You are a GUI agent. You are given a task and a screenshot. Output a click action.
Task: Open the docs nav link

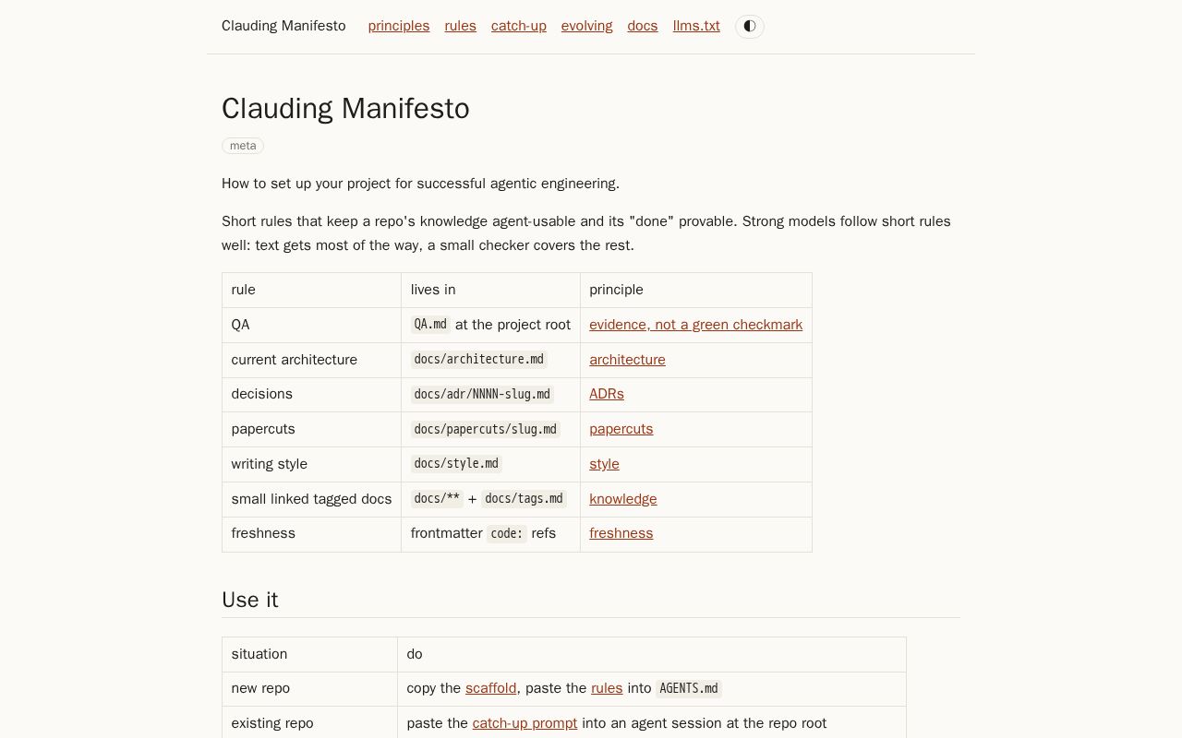tap(643, 26)
